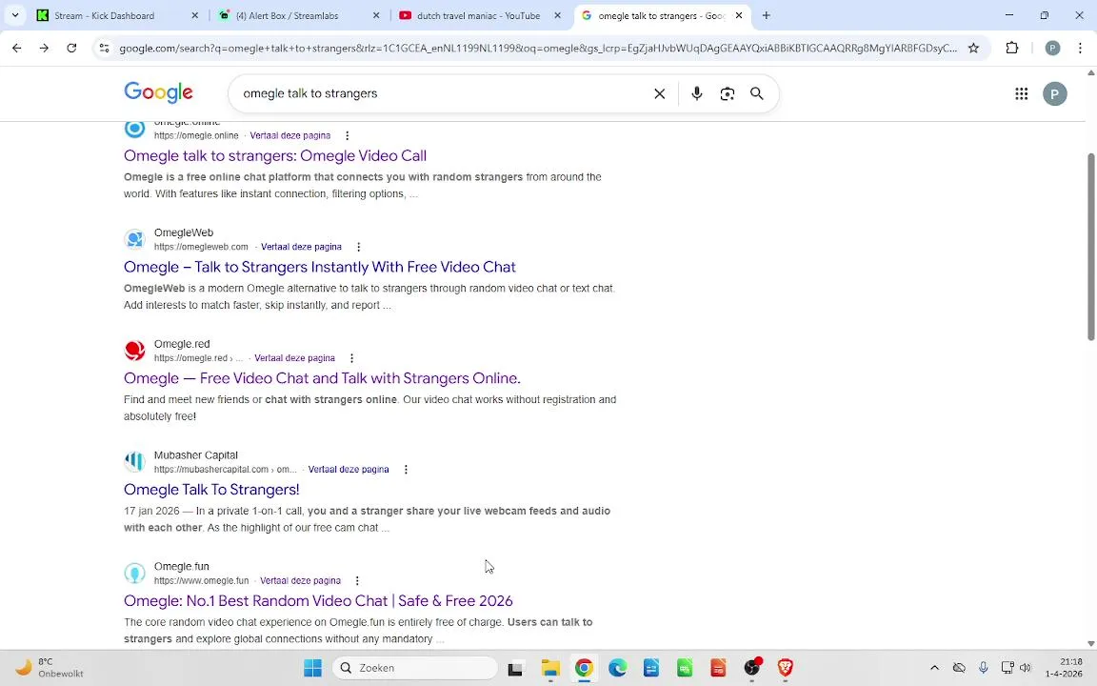This screenshot has height=686, width=1097.
Task: Open more options for Omegle.fun result
Action: click(357, 581)
